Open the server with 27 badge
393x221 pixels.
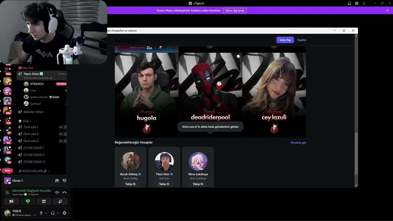click(x=7, y=101)
